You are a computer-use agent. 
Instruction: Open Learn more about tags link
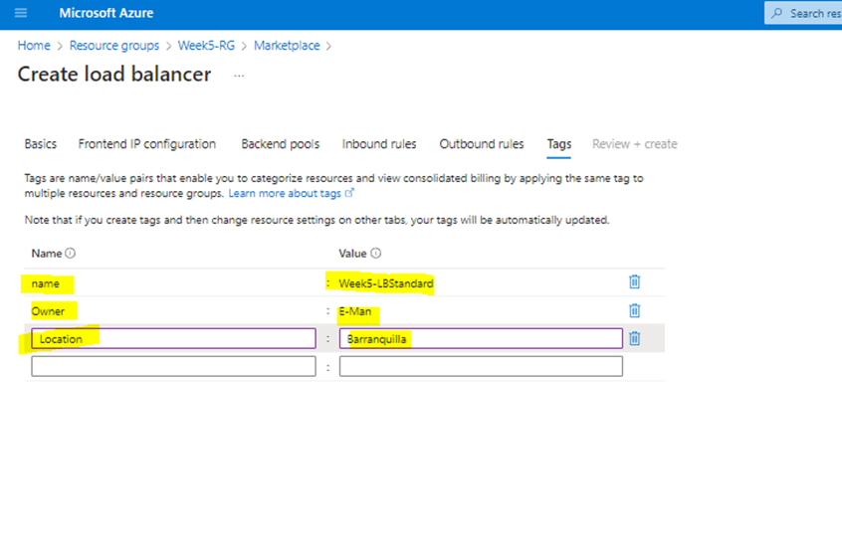[291, 193]
